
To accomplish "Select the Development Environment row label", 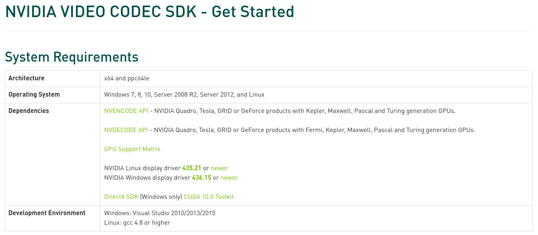I will pyautogui.click(x=47, y=213).
